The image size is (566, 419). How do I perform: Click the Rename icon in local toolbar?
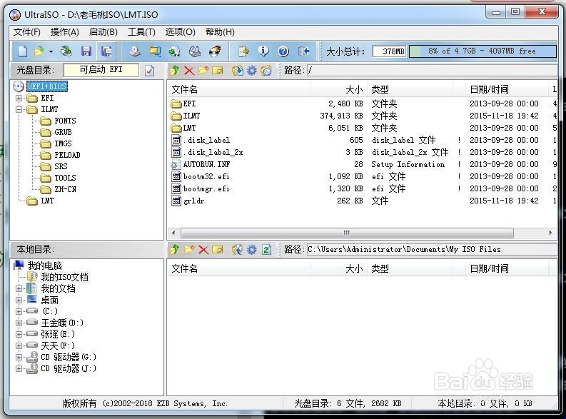[x=217, y=249]
